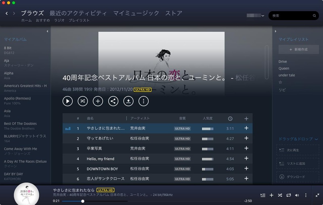Image resolution: width=323 pixels, height=205 pixels.
Task: Open the Drive playlist
Action: click(283, 62)
